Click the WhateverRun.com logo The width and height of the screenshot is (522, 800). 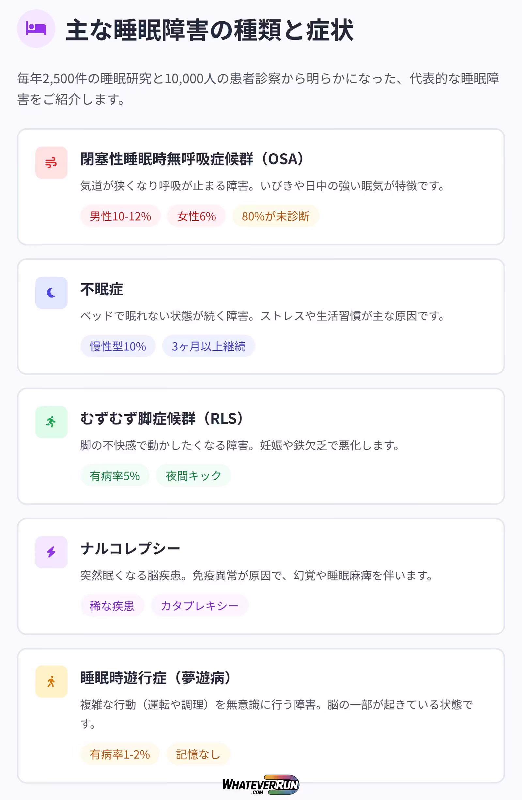pos(260,785)
